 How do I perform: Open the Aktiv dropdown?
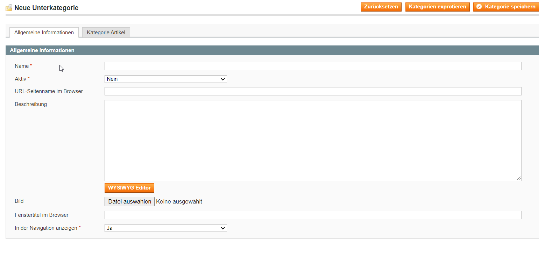click(x=165, y=79)
